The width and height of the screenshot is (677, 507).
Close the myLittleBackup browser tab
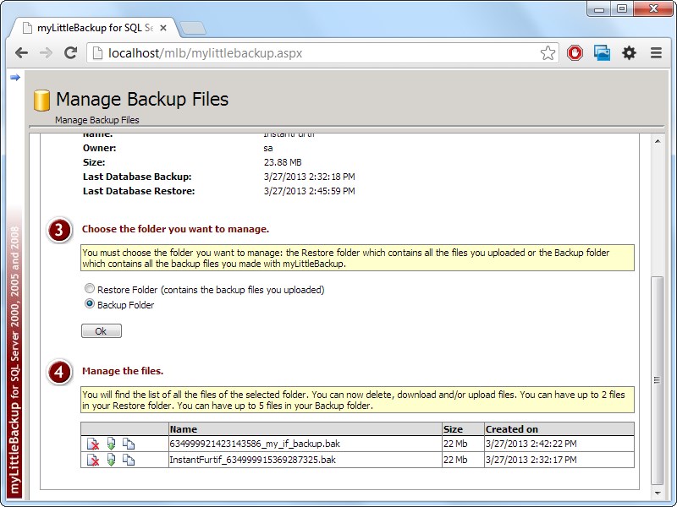coord(163,28)
